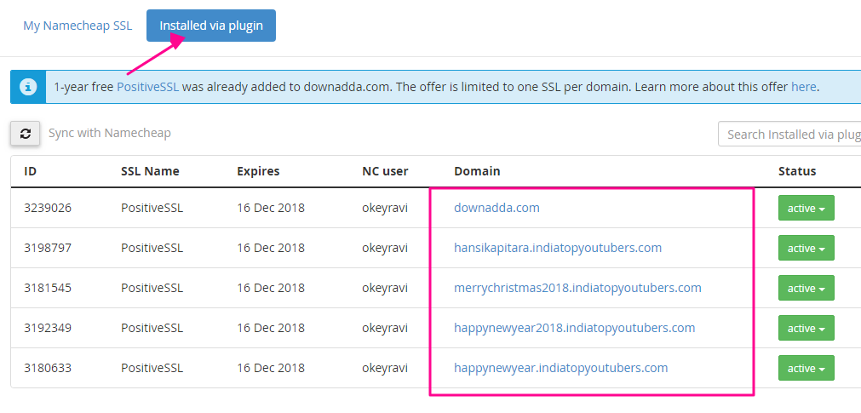
Task: Follow the 'here' link about the offer
Action: pyautogui.click(x=804, y=87)
